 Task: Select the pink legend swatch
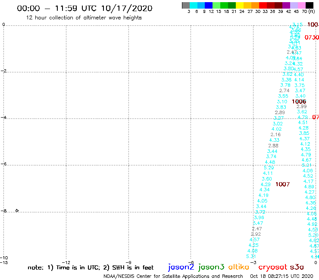[301, 5]
